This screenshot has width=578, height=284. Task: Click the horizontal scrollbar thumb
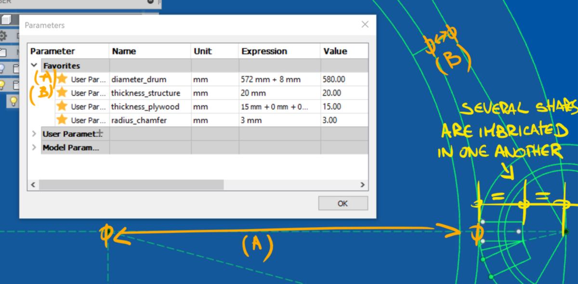click(131, 184)
